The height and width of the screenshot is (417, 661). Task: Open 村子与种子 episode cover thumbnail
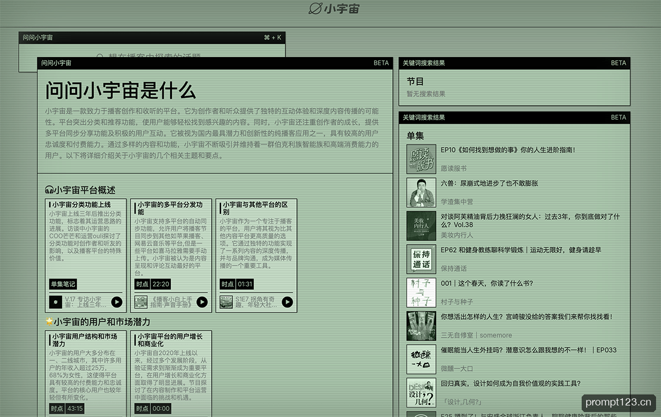click(x=421, y=293)
